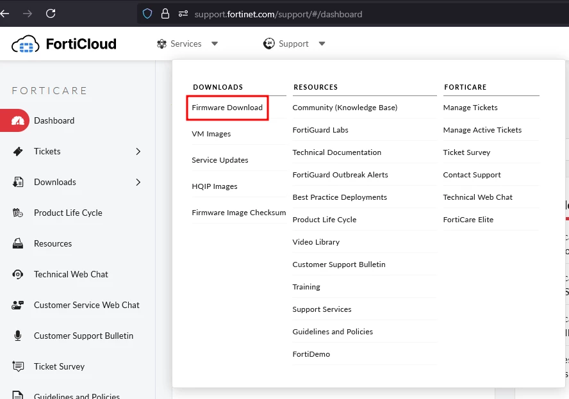
Task: Click the FortiCloud cloud logo
Action: [25, 44]
